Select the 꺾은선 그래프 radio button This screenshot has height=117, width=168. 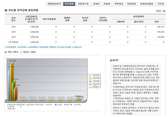[x=21, y=52]
